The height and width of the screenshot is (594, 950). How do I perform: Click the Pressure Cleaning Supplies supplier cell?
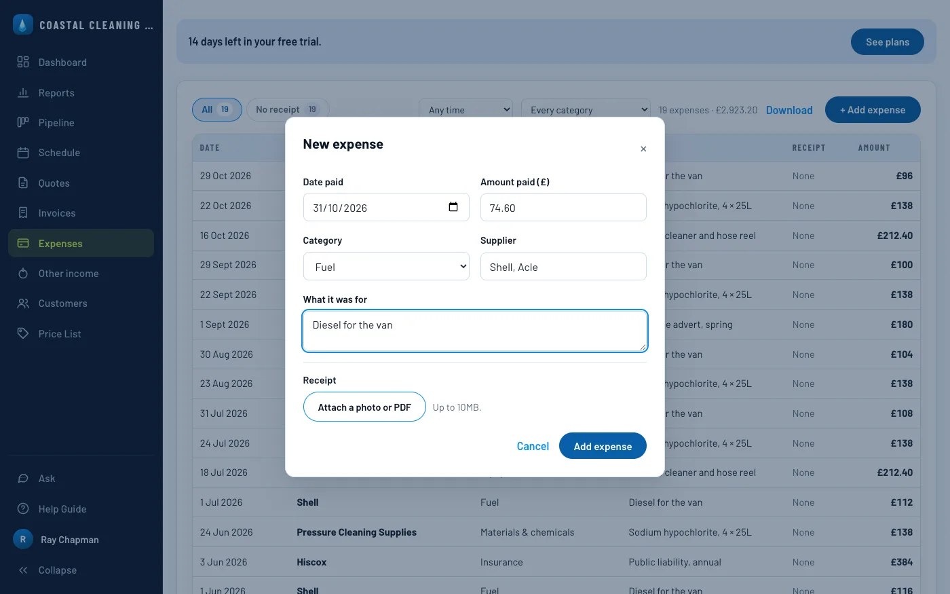point(356,532)
